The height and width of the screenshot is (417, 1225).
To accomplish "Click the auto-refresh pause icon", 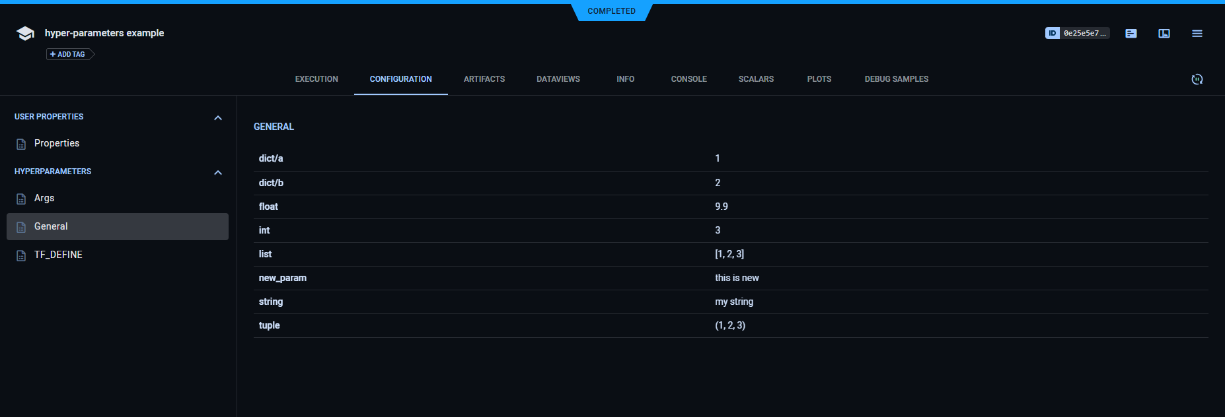I will click(x=1197, y=79).
